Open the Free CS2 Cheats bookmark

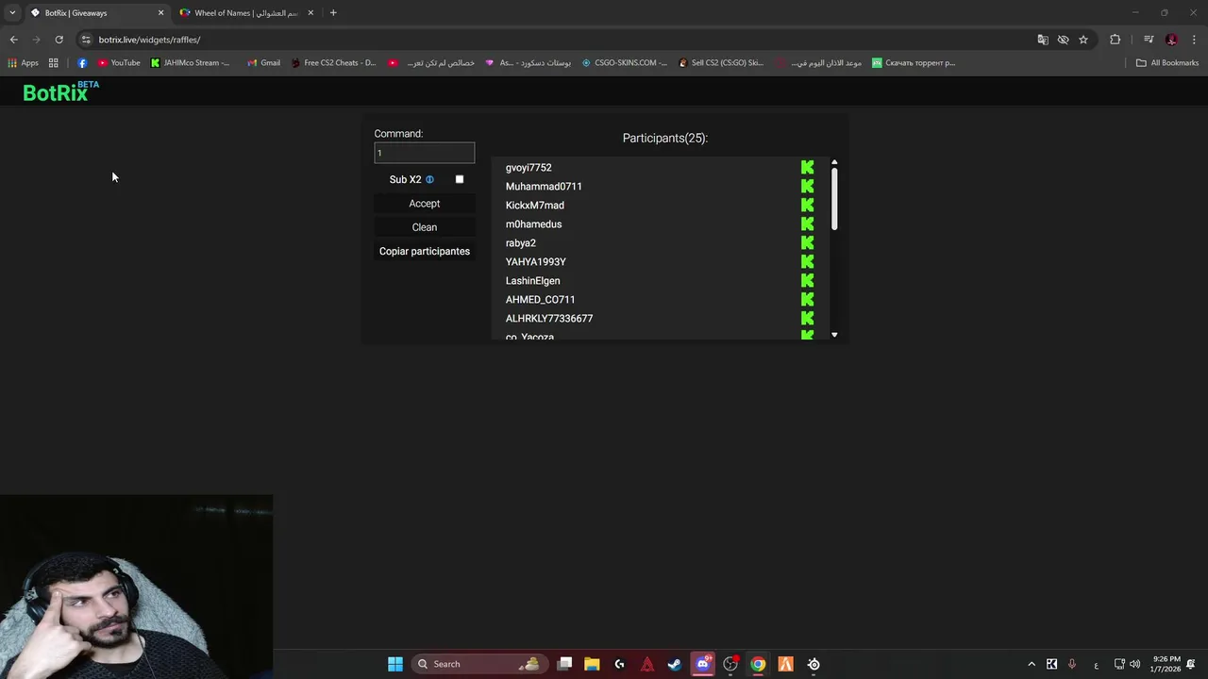point(333,63)
